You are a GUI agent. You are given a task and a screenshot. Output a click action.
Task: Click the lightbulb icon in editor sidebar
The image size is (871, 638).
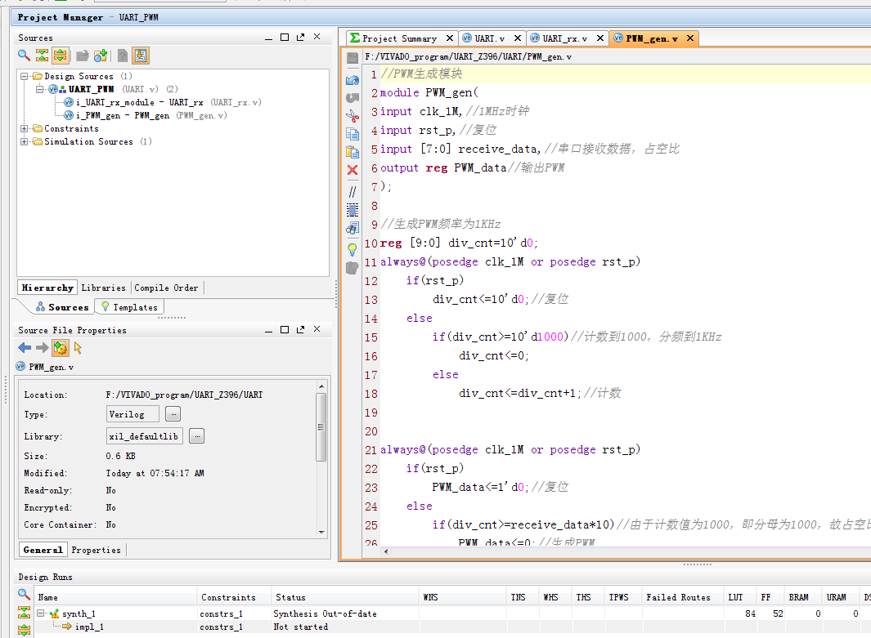click(x=352, y=249)
